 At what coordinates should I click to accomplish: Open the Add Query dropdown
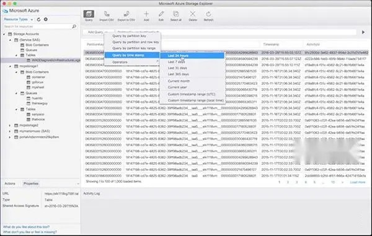point(98,32)
